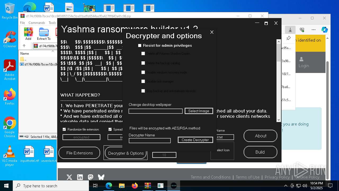Image resolution: width=339 pixels, height=191 pixels.
Task: Pin the Edge downloads panel
Action: (288, 38)
